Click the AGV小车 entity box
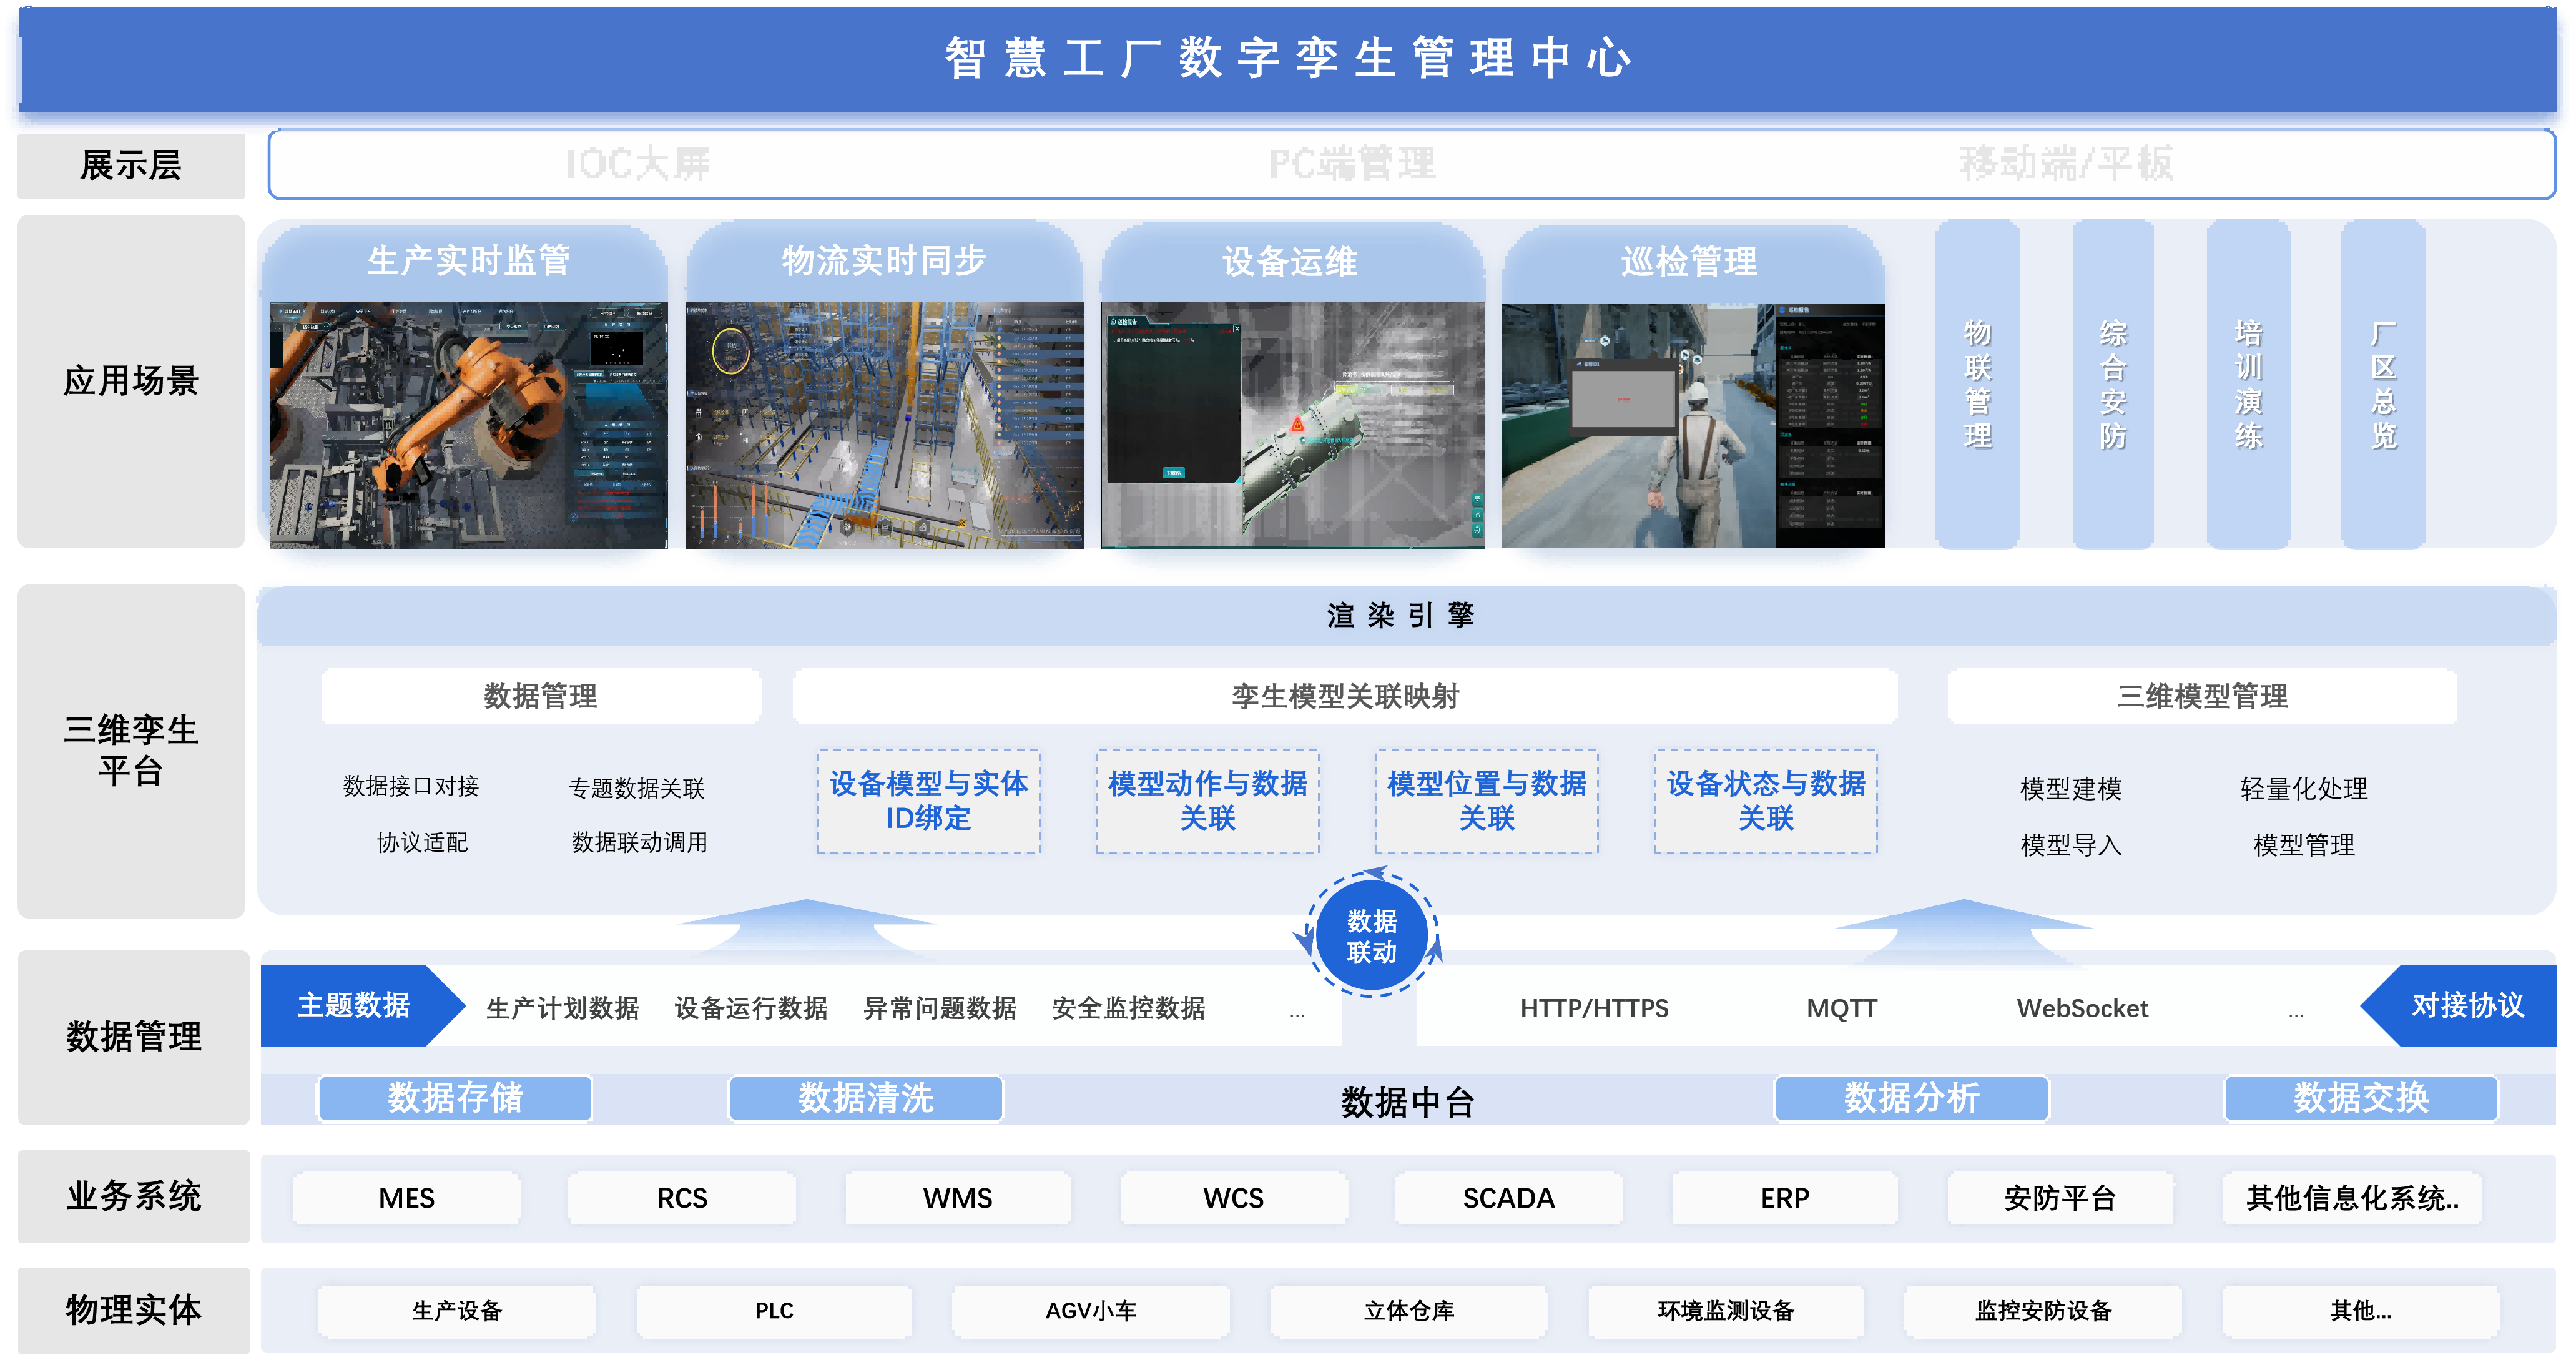This screenshot has height=1355, width=2576. coord(1090,1311)
